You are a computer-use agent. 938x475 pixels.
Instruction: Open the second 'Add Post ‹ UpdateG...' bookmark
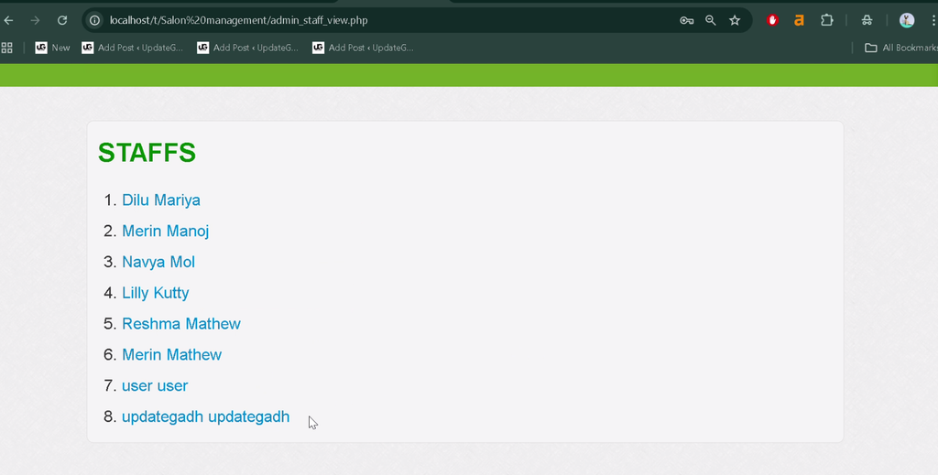point(247,48)
